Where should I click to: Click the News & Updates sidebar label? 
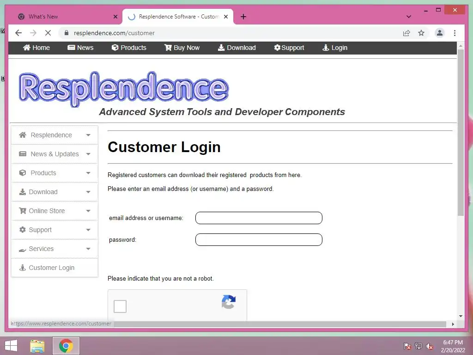55,154
